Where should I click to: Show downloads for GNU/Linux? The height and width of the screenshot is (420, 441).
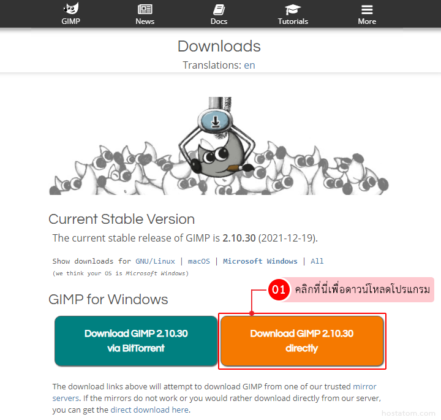(155, 261)
